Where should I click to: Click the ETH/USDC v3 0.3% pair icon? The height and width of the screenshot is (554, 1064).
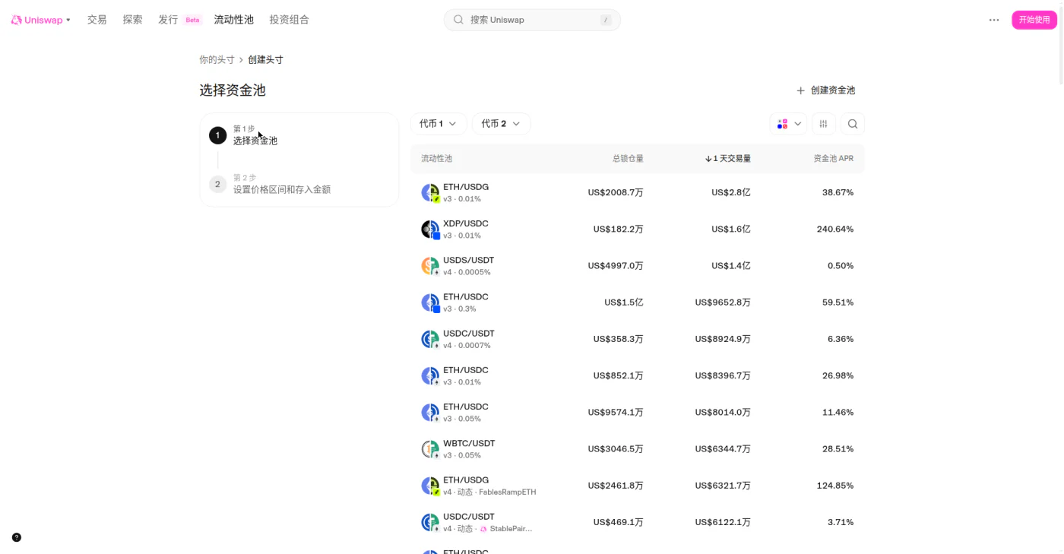(431, 302)
